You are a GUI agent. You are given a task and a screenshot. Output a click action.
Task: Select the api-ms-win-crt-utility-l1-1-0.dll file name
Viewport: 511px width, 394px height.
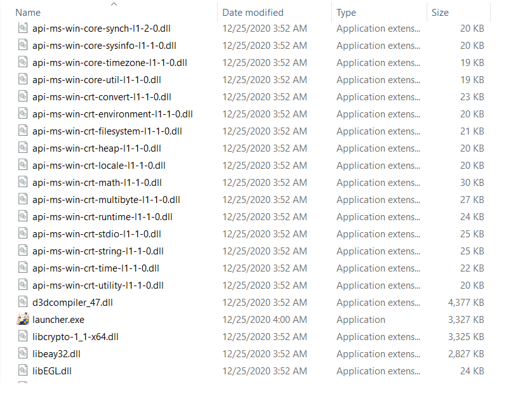98,285
